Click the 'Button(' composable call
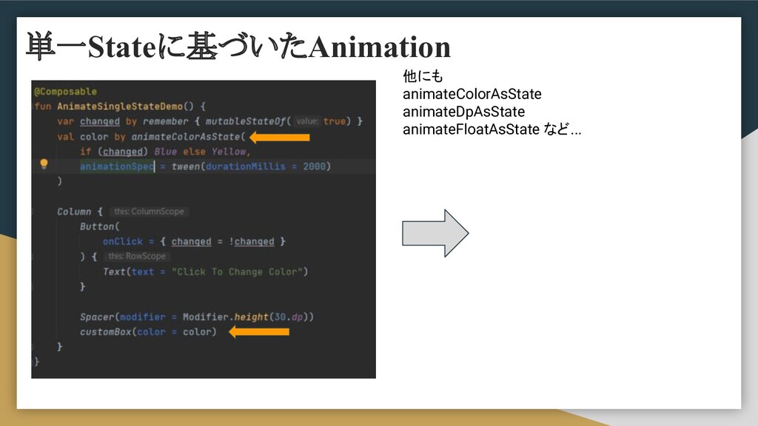Screen dimensions: 758x426 click(100, 226)
